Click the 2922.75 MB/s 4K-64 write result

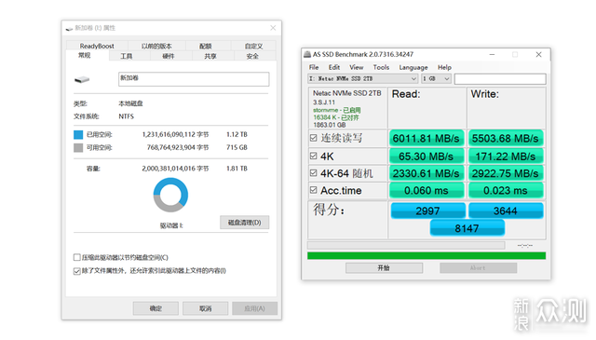click(505, 173)
